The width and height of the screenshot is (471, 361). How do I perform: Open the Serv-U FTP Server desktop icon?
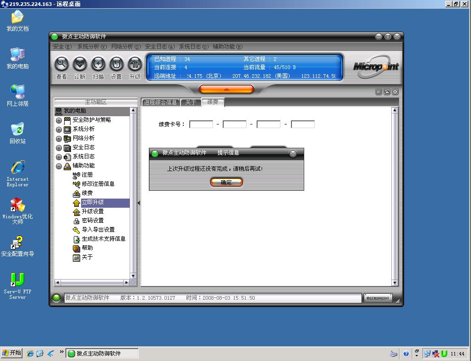pos(17,280)
